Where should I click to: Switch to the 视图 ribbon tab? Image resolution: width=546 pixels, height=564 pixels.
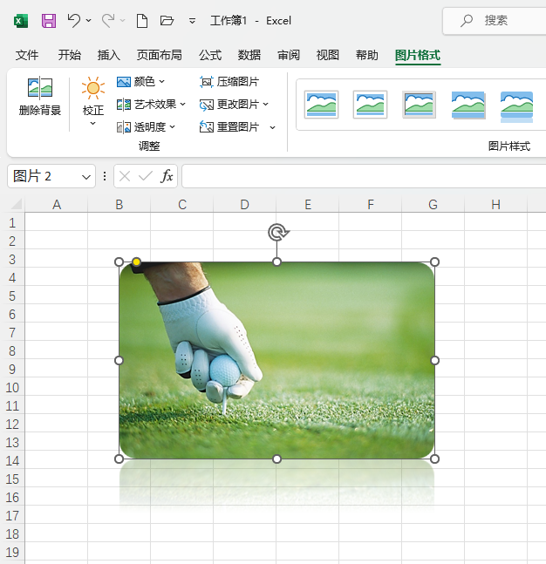coord(328,55)
